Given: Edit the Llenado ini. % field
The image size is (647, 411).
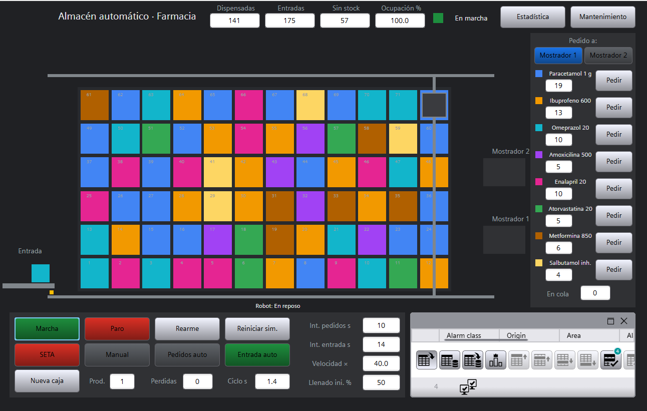Looking at the screenshot, I should pos(381,382).
